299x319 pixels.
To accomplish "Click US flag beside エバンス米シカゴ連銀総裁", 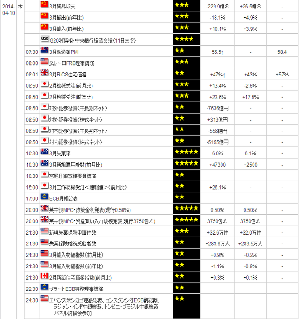I will (x=45, y=298).
